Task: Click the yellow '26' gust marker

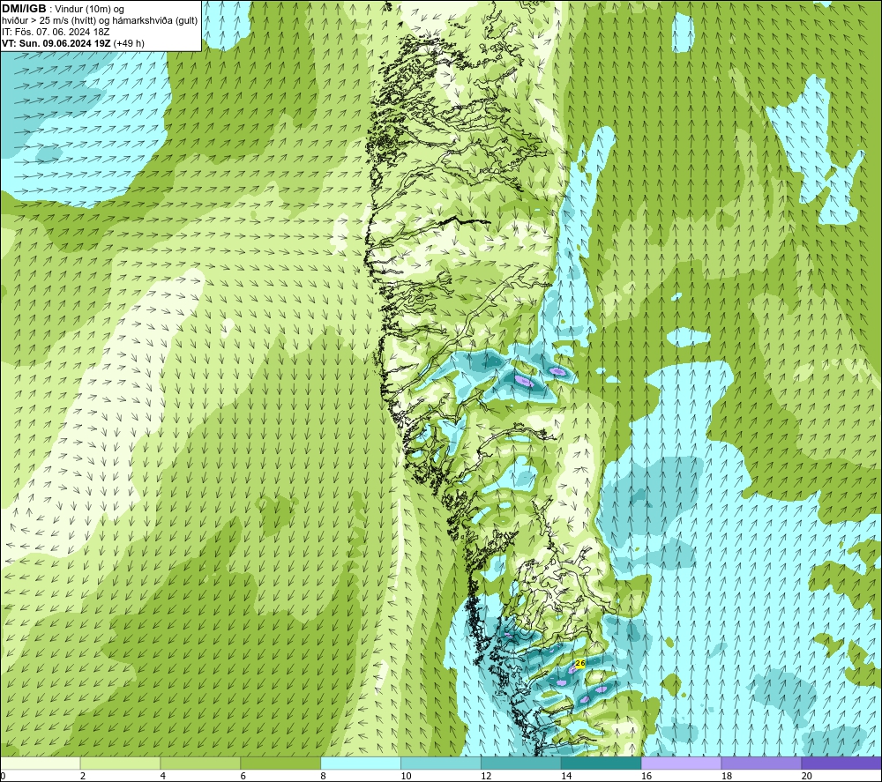Action: (x=580, y=663)
